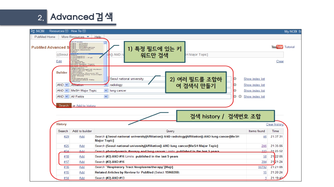Screen dimensions: 334x187
Task: Remove the radiology builder row
Action: tap(235, 85)
